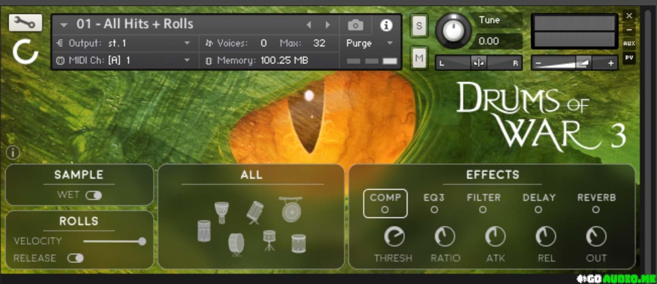This screenshot has height=284, width=657.
Task: Go to the next instrument with the right arrow
Action: (x=327, y=25)
